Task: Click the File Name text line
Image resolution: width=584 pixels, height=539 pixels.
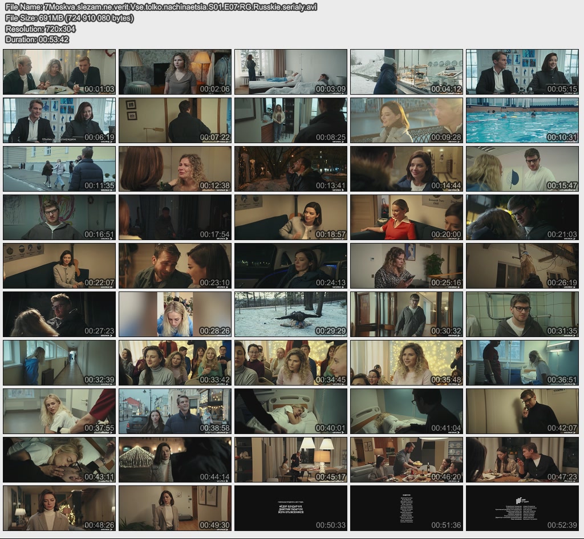Action: (x=161, y=7)
